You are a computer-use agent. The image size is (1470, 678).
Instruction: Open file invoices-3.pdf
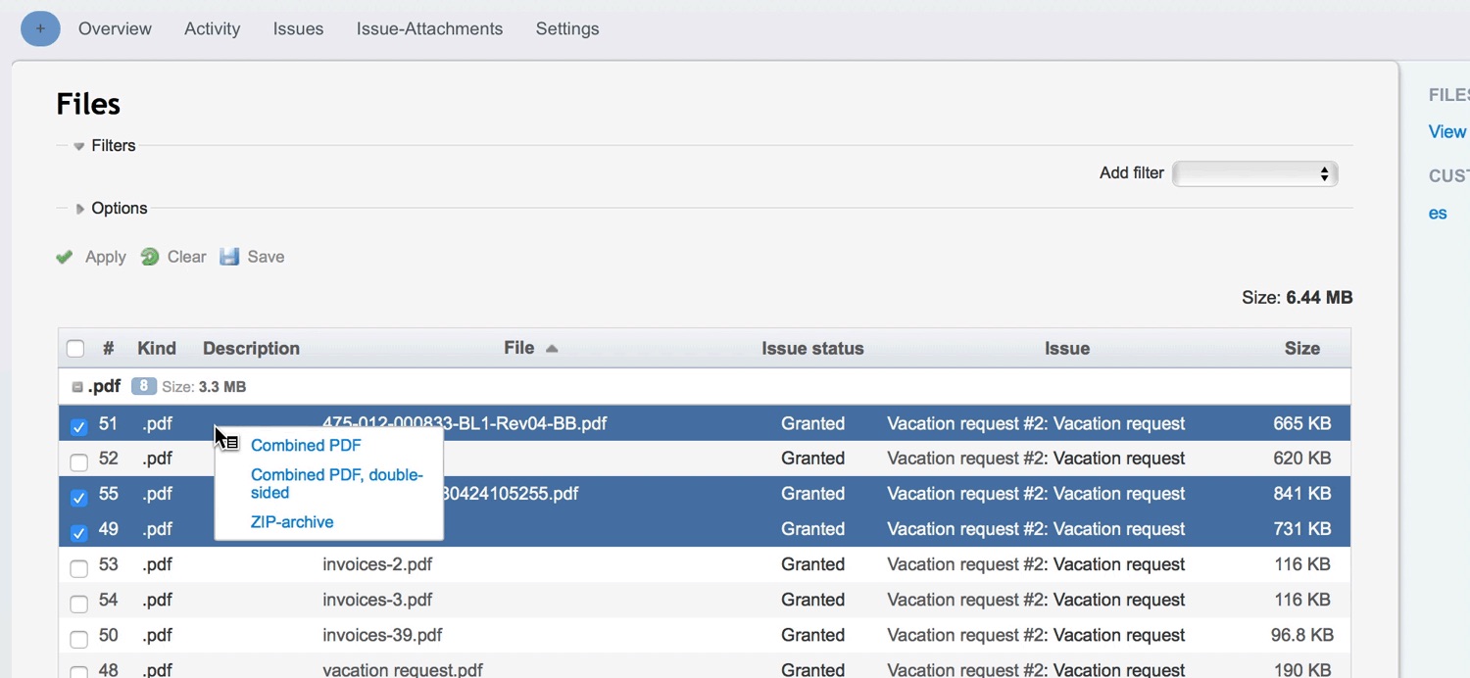pos(377,600)
